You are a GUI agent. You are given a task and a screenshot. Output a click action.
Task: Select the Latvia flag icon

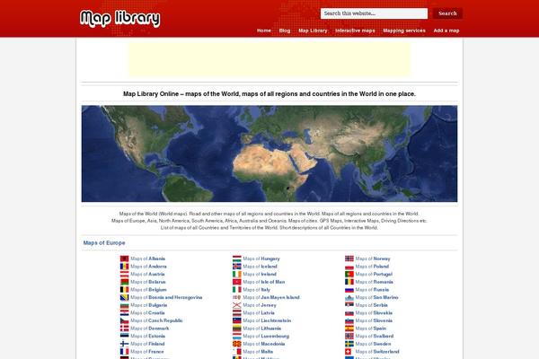click(237, 312)
